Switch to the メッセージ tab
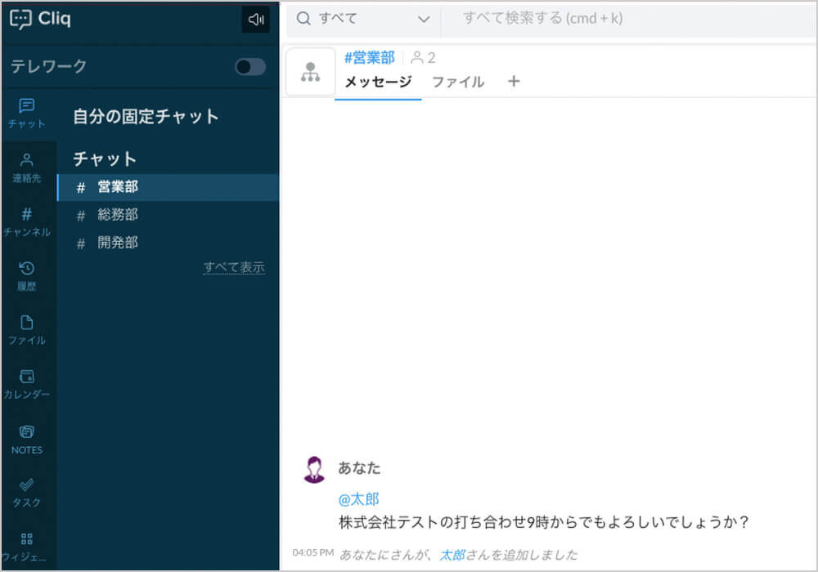The image size is (818, 572). coord(377,82)
